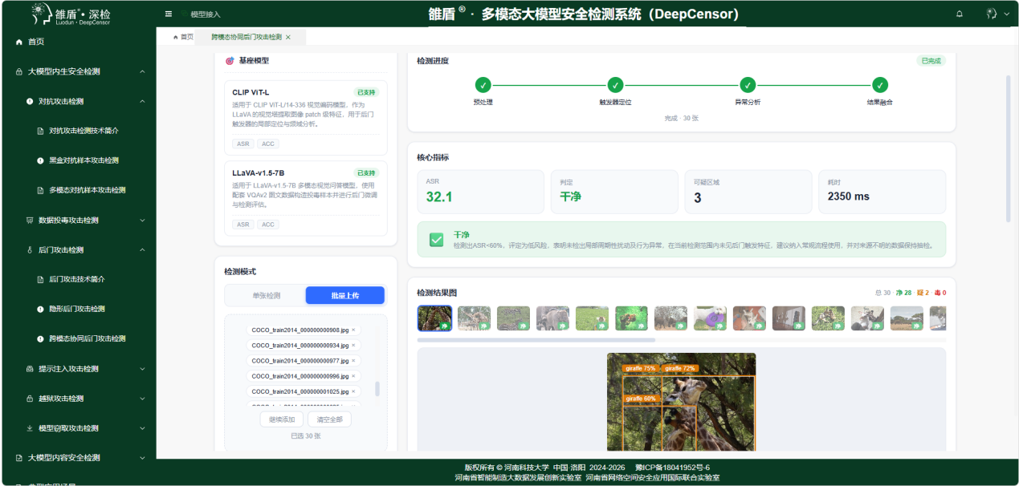Click the 预处理 completed step checkmark
The image size is (1019, 486).
(x=483, y=85)
